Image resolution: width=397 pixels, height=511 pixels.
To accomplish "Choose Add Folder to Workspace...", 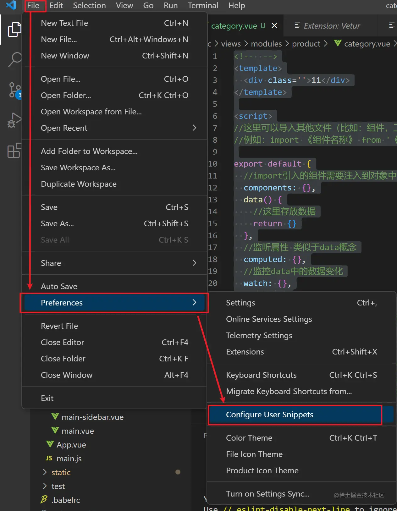I will tap(114, 151).
